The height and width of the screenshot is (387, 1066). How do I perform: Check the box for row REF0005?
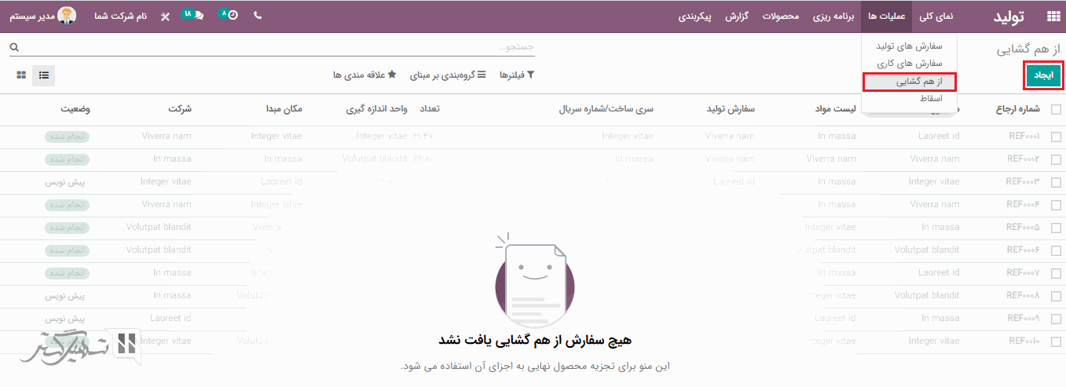tap(1056, 228)
